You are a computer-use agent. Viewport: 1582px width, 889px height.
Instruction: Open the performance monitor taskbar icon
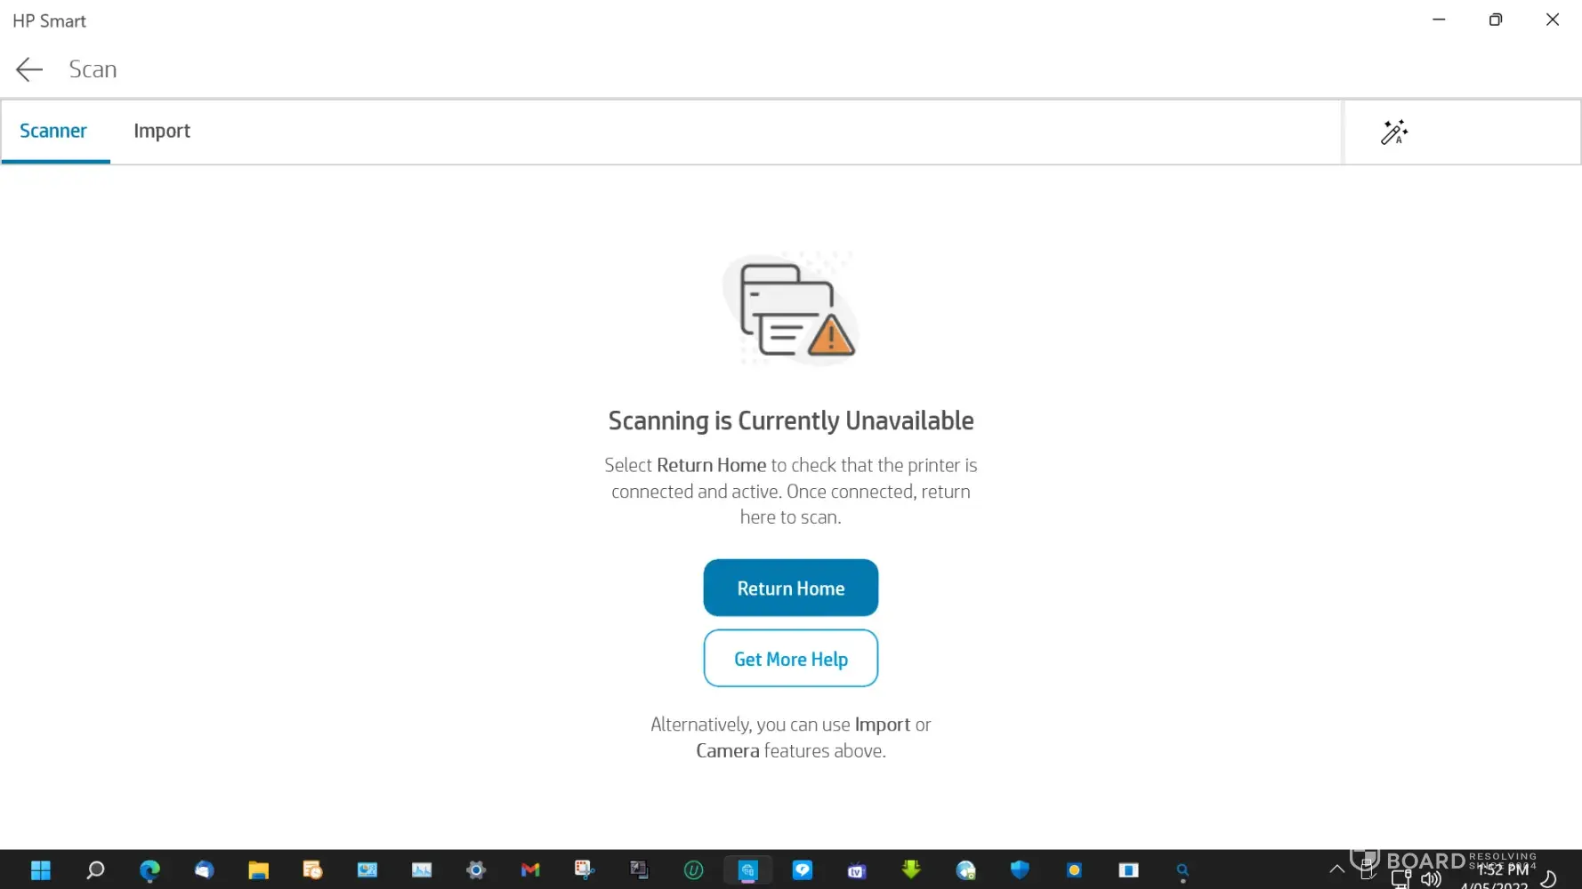coord(421,870)
